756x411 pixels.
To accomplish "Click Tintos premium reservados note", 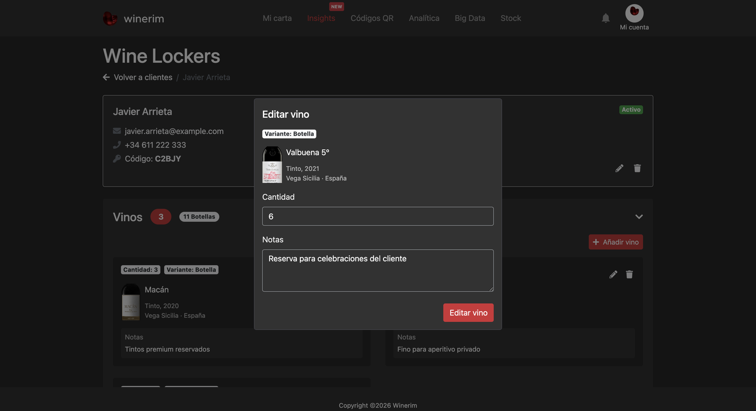I will [x=167, y=349].
